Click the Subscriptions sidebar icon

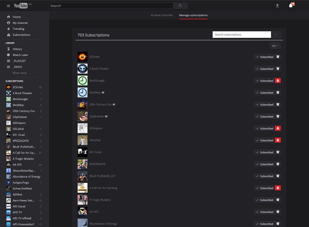8,35
